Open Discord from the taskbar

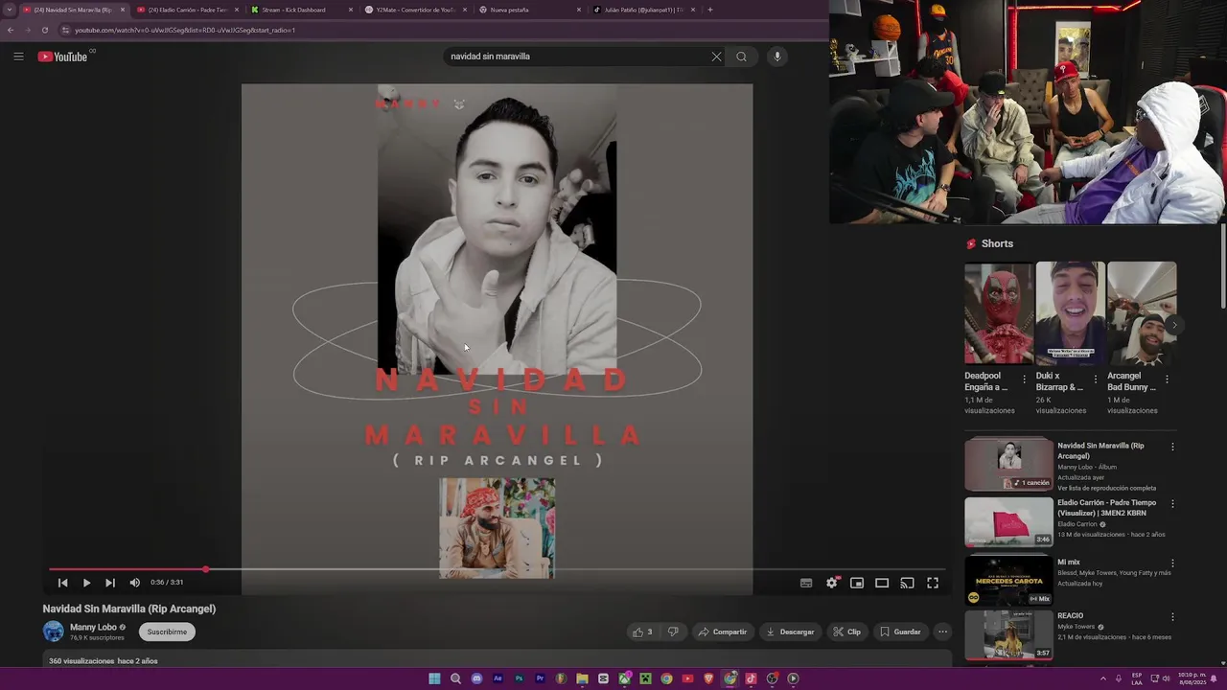[x=476, y=678]
